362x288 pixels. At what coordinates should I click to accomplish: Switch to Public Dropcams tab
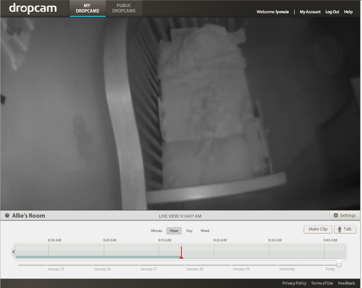point(124,8)
